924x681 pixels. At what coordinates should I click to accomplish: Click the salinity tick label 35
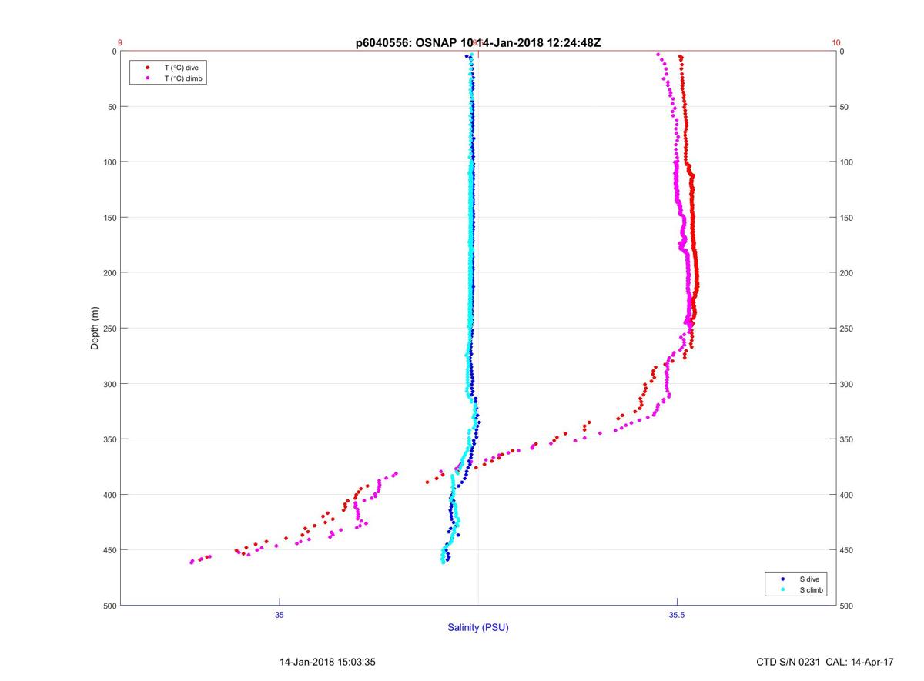tap(280, 614)
